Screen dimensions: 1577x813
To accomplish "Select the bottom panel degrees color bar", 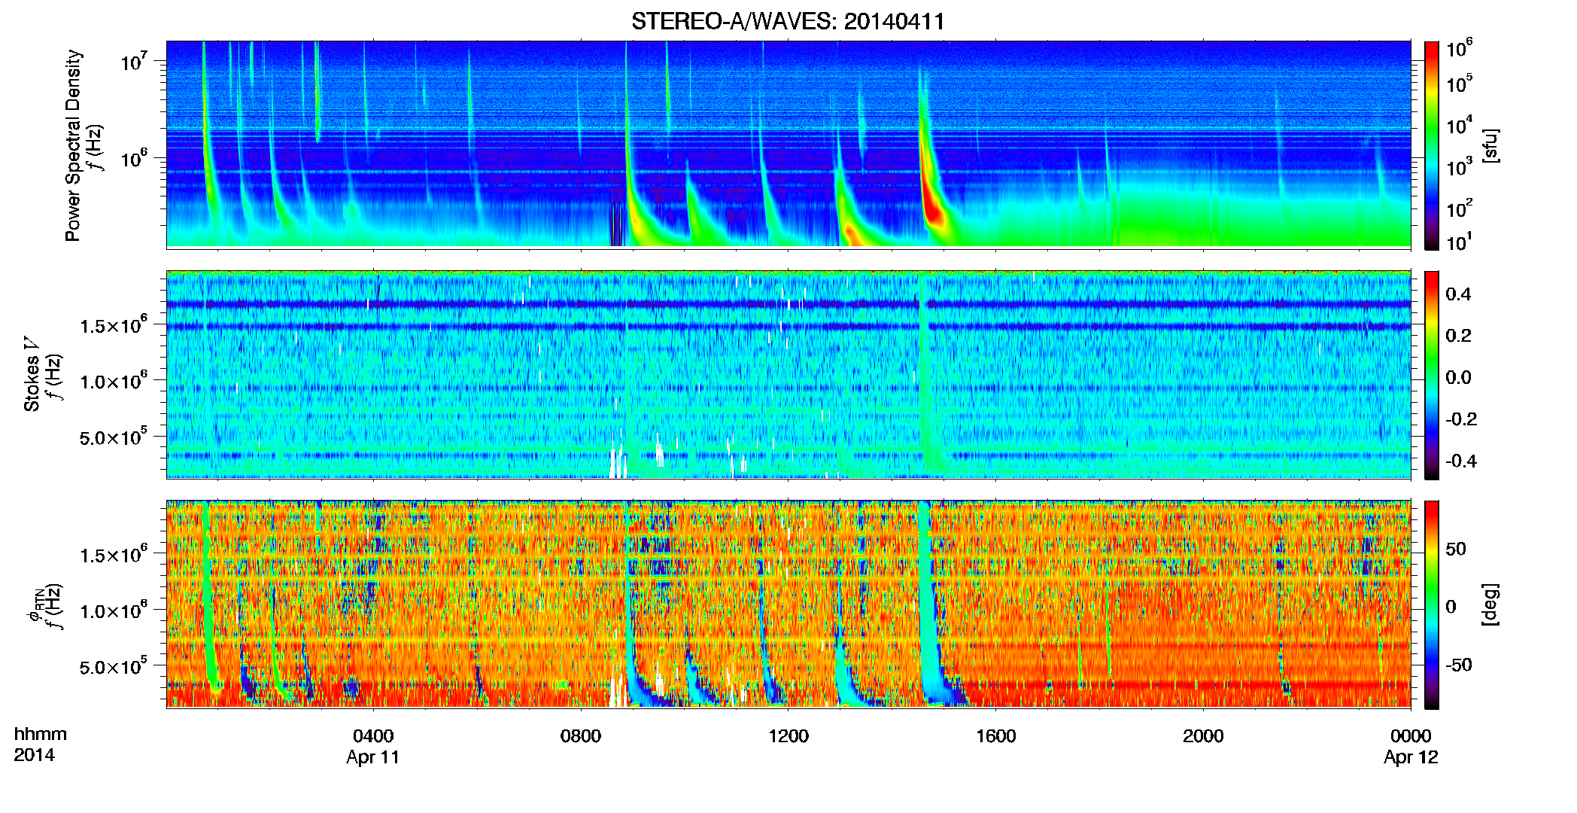I will pyautogui.click(x=1432, y=604).
